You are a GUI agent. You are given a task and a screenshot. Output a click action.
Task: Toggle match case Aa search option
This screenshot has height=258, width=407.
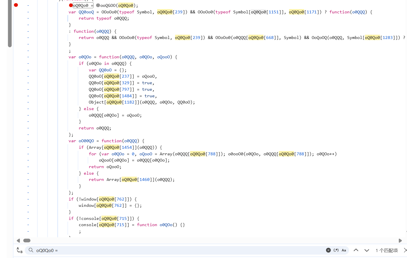(x=344, y=250)
